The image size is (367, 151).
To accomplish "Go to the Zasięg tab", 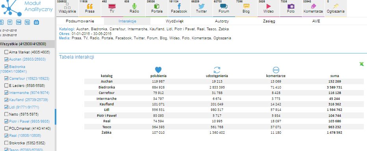I will [269, 21].
